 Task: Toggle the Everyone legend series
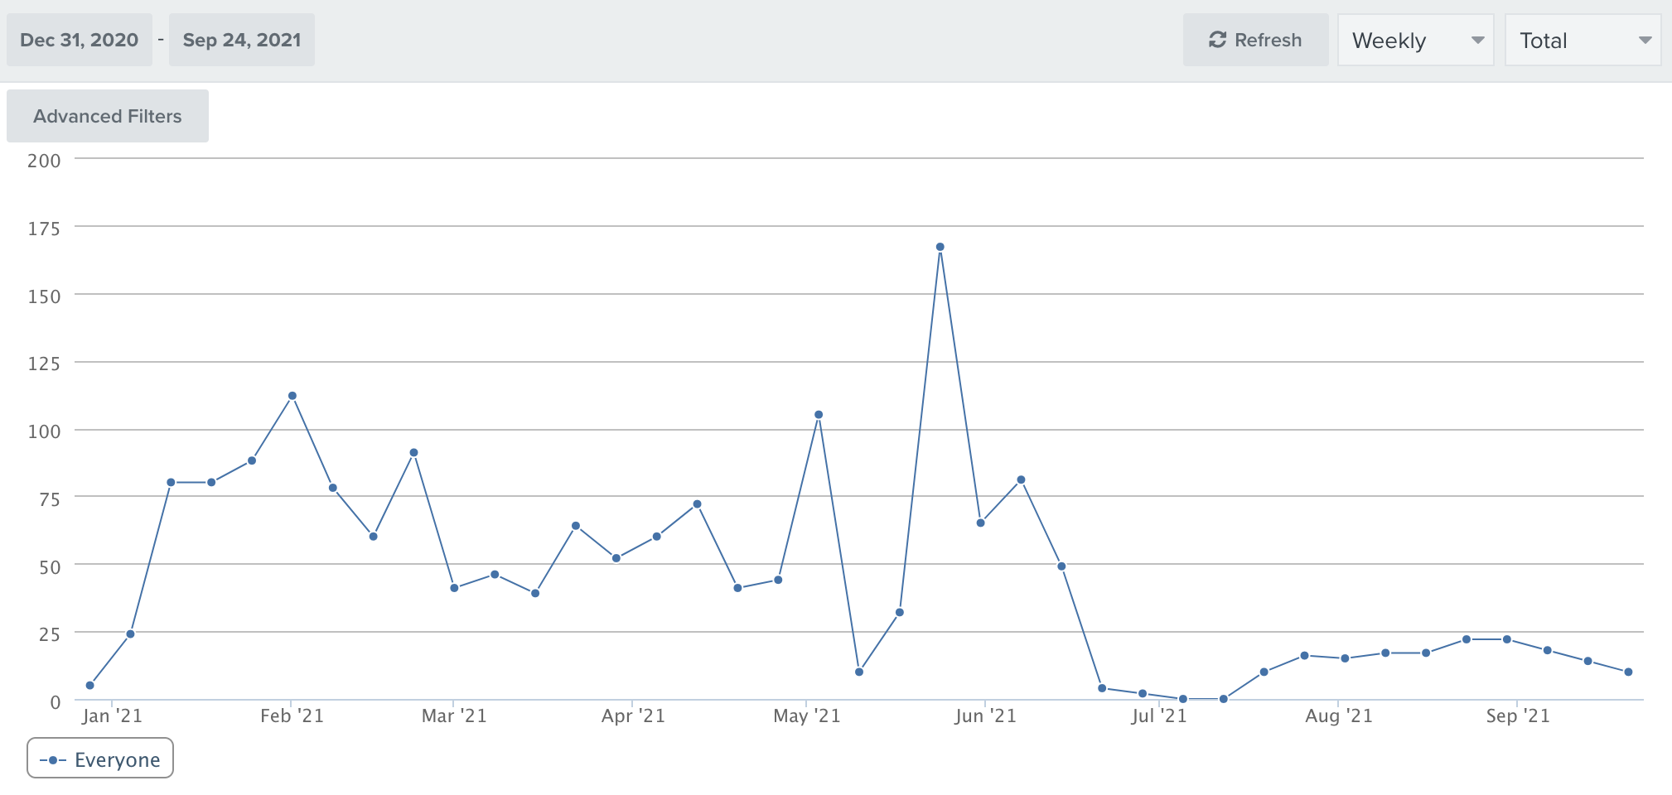coord(100,759)
